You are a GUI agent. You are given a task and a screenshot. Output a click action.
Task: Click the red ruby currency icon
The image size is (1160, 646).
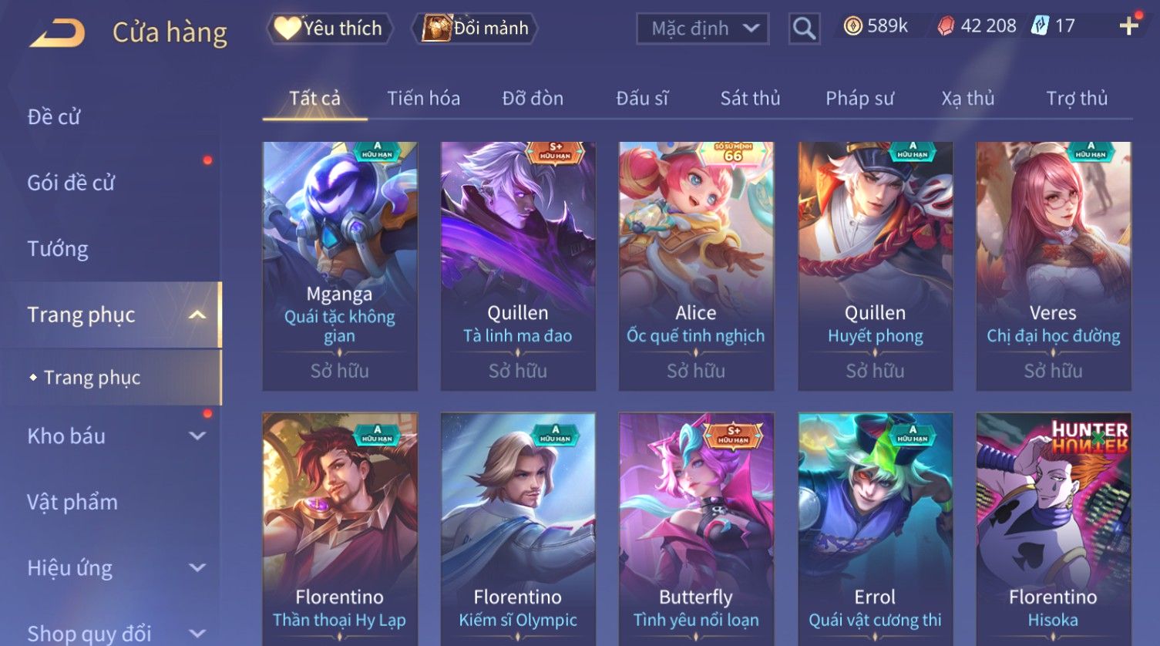946,26
